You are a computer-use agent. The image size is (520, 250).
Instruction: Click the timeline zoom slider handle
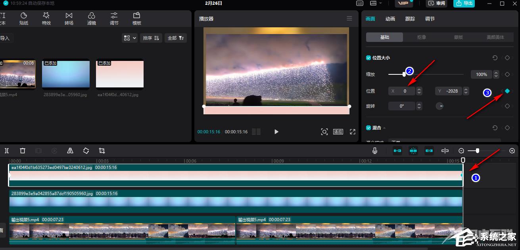pyautogui.click(x=478, y=151)
